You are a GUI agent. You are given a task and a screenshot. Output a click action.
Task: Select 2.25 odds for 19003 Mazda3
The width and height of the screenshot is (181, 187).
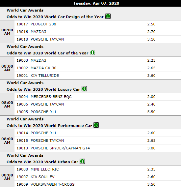[x=151, y=60]
